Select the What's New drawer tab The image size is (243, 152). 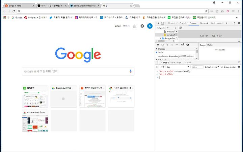175,63
